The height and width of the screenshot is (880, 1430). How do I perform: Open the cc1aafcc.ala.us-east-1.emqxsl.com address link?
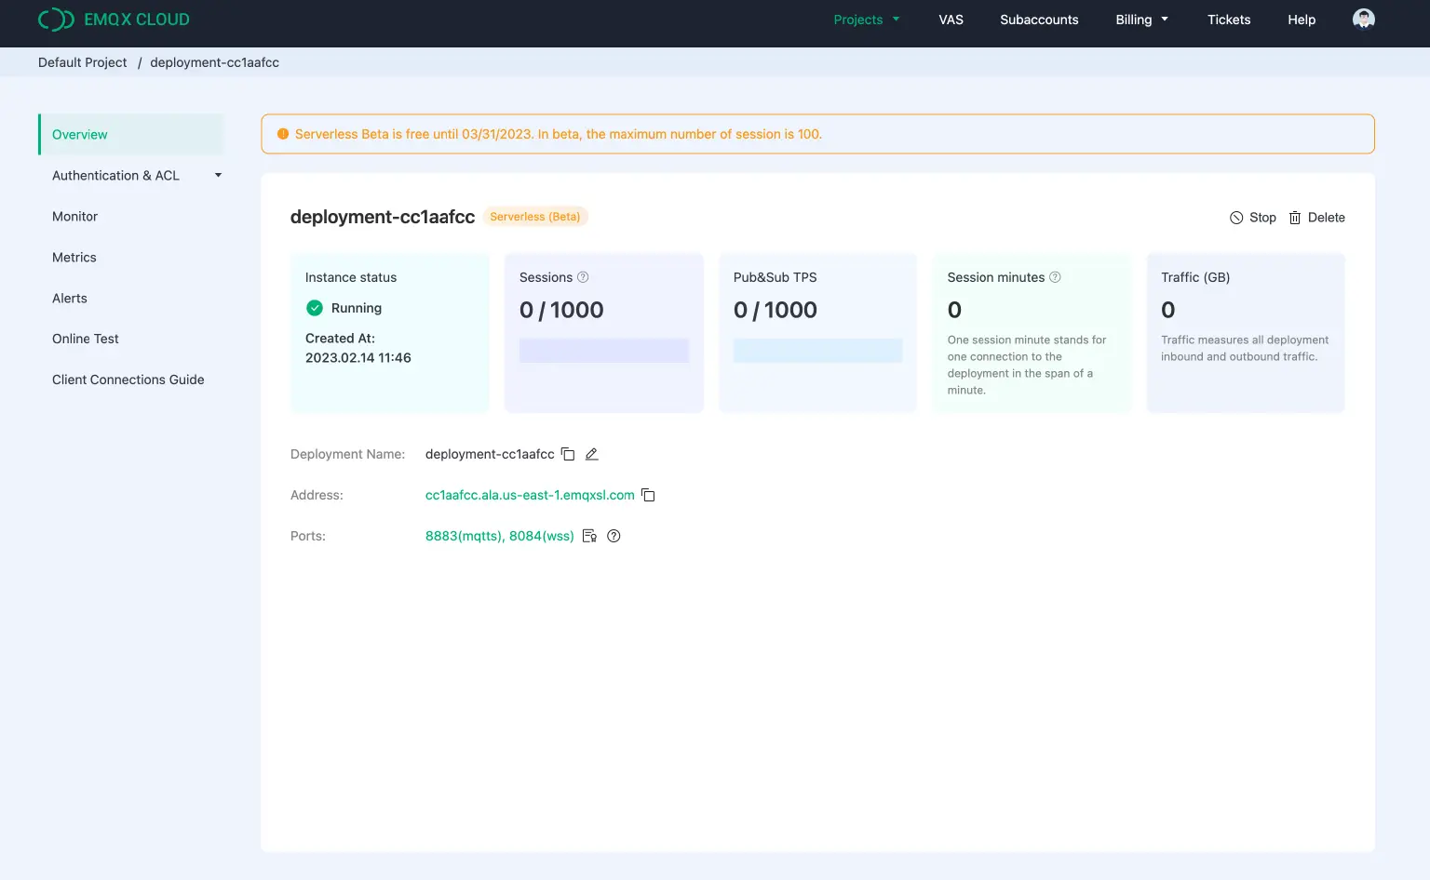529,495
